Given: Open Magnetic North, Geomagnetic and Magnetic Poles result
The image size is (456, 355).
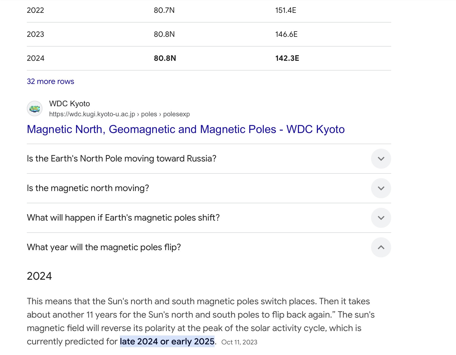Looking at the screenshot, I should coord(186,129).
